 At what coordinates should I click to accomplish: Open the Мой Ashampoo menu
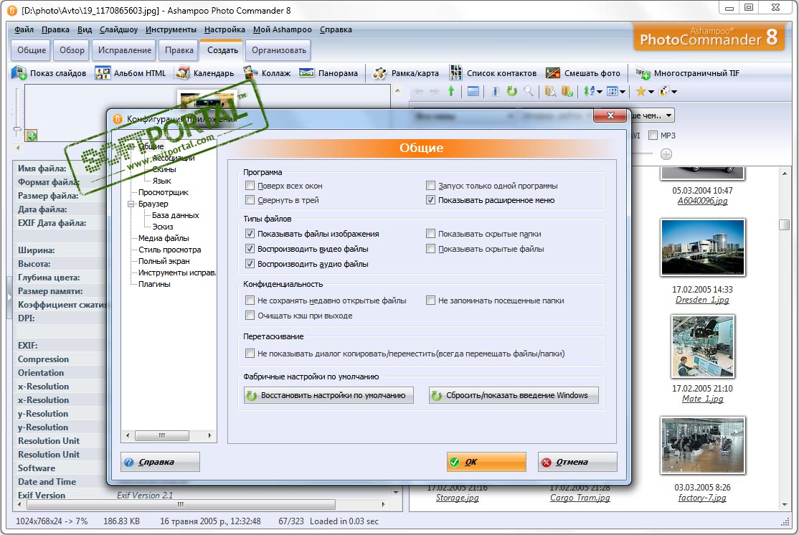[x=283, y=29]
